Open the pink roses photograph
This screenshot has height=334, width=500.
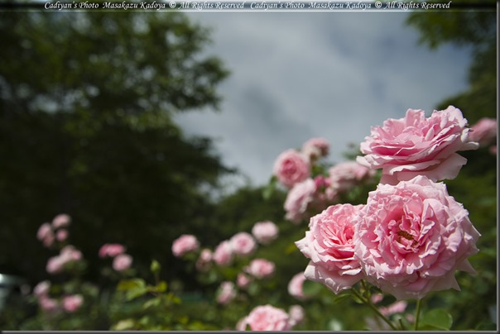point(250,167)
